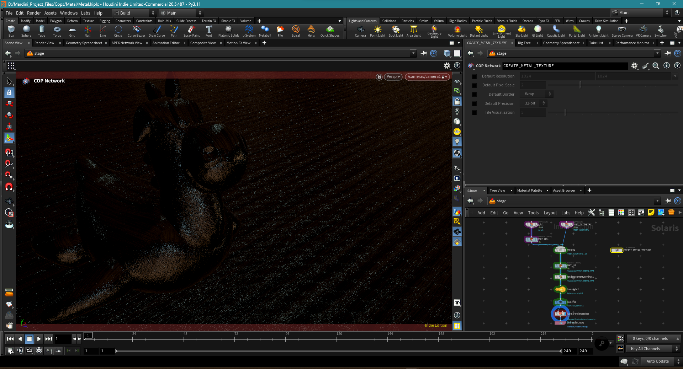
Task: Add a Camera from the shelf
Action: [x=360, y=31]
